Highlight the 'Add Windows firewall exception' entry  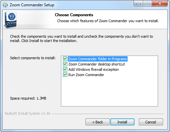93,69
